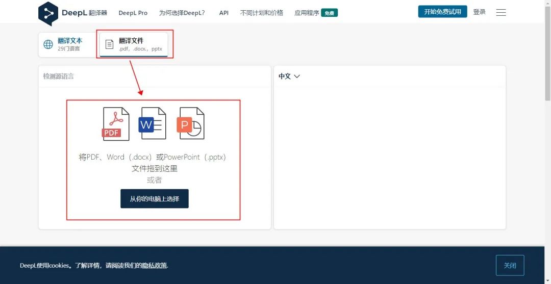
Task: Open 应用程序 in navigation
Action: pos(307,13)
